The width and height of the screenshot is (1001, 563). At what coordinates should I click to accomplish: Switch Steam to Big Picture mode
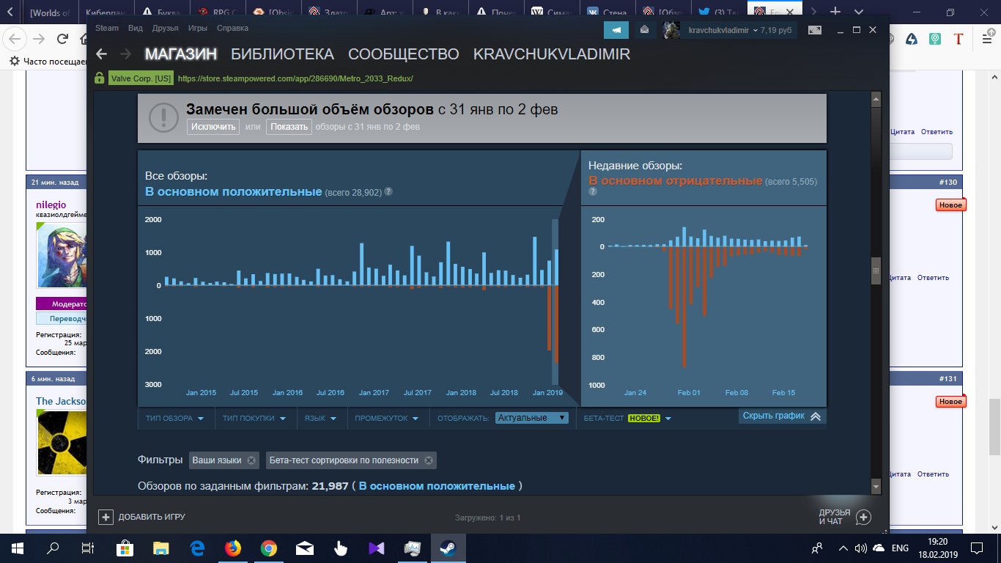815,30
